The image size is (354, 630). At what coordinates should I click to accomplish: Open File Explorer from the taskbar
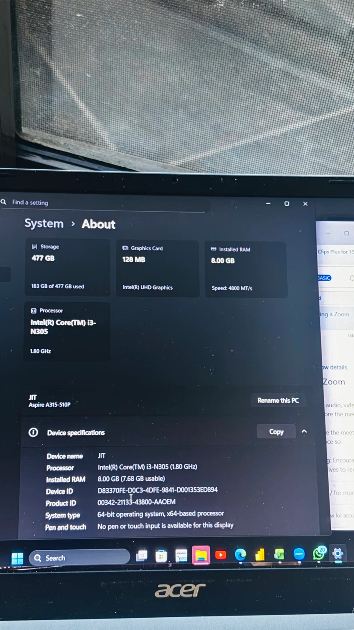tap(201, 555)
